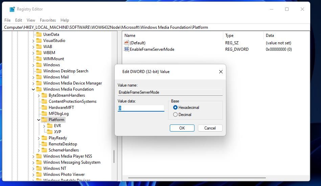The height and width of the screenshot is (186, 321).
Task: Expand the WBEM key
Action: (33, 53)
